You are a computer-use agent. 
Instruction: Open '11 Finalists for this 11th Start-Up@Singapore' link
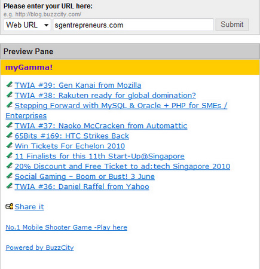click(x=100, y=156)
